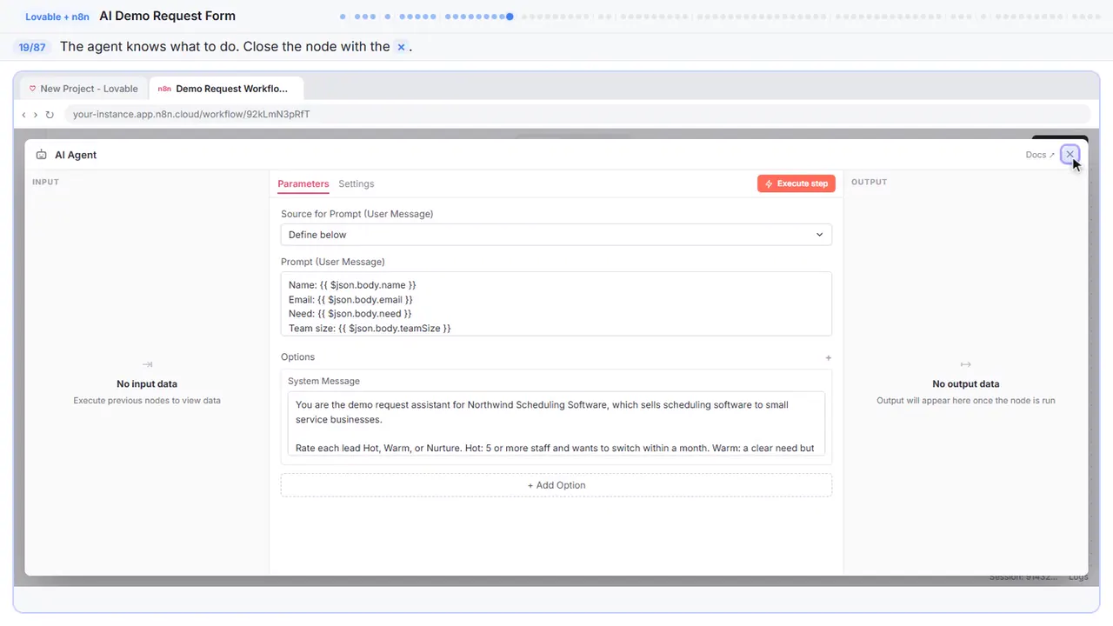This screenshot has width=1113, height=626.
Task: Select the Demo Request Workflow browser tab
Action: [x=226, y=89]
